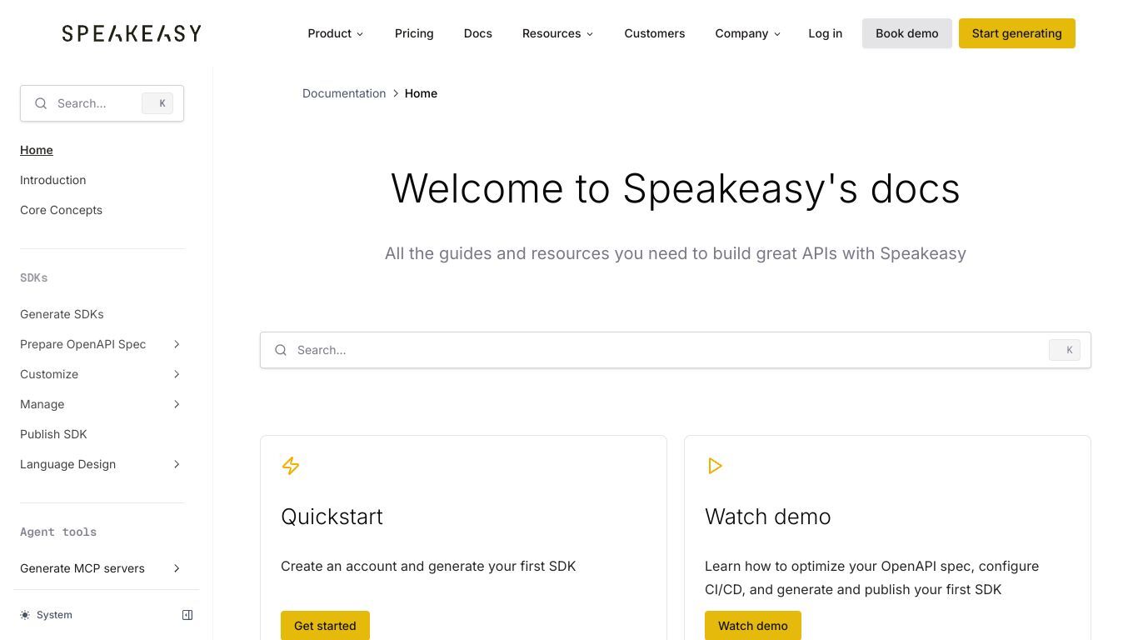Screen dimensions: 1138x640
Task: Click the Quickstart lightning bolt icon
Action: click(291, 466)
